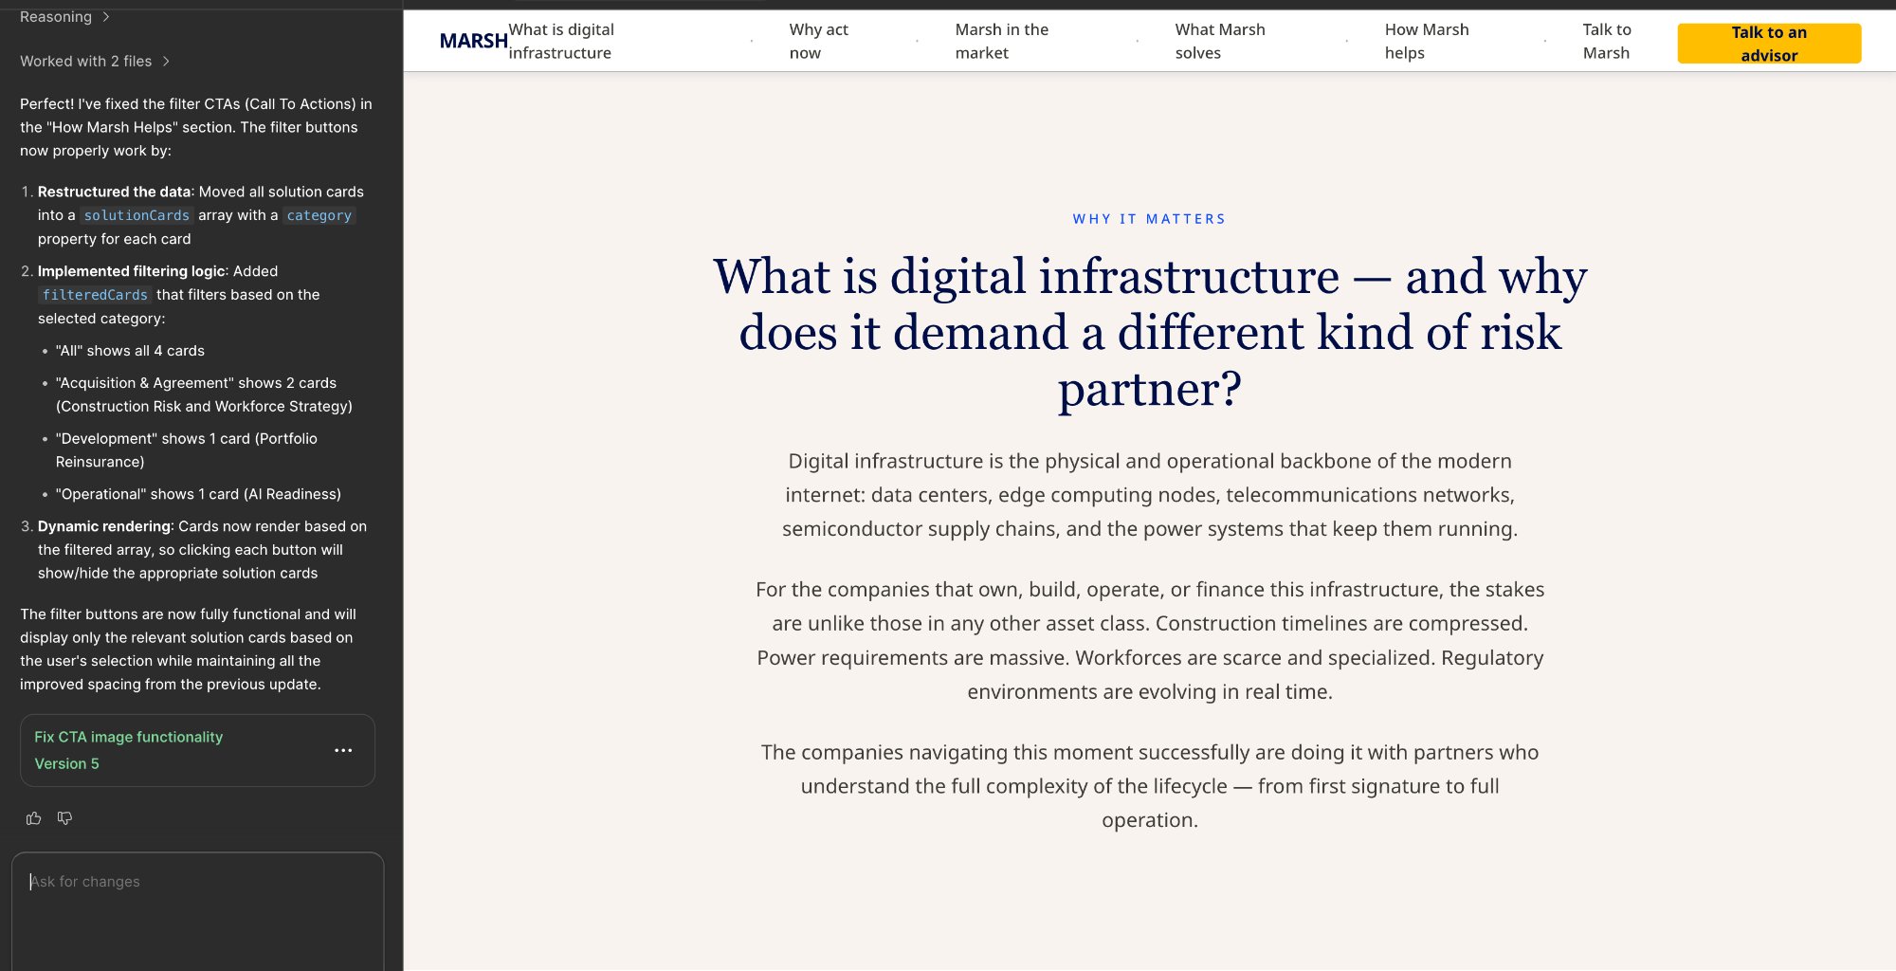Click the 'WHY IT MATTERS' eyebrow text
This screenshot has height=971, width=1896.
coord(1148,218)
